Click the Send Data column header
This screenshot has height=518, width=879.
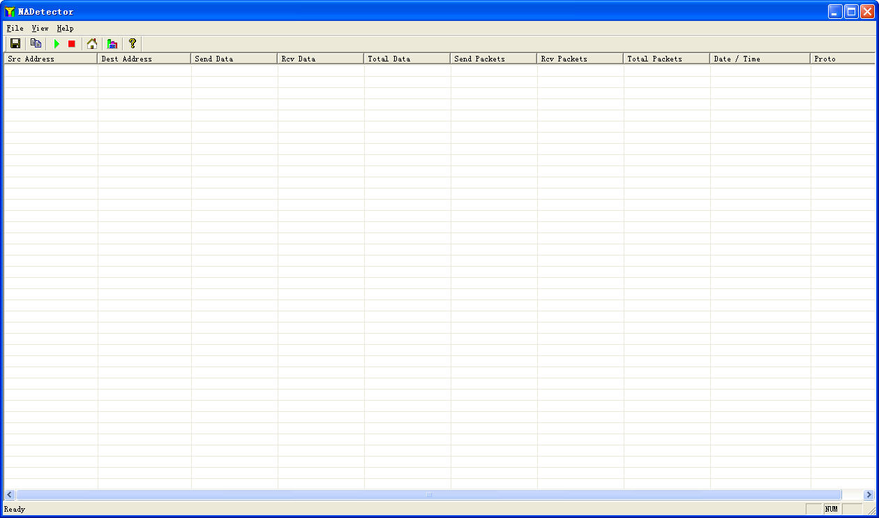234,59
